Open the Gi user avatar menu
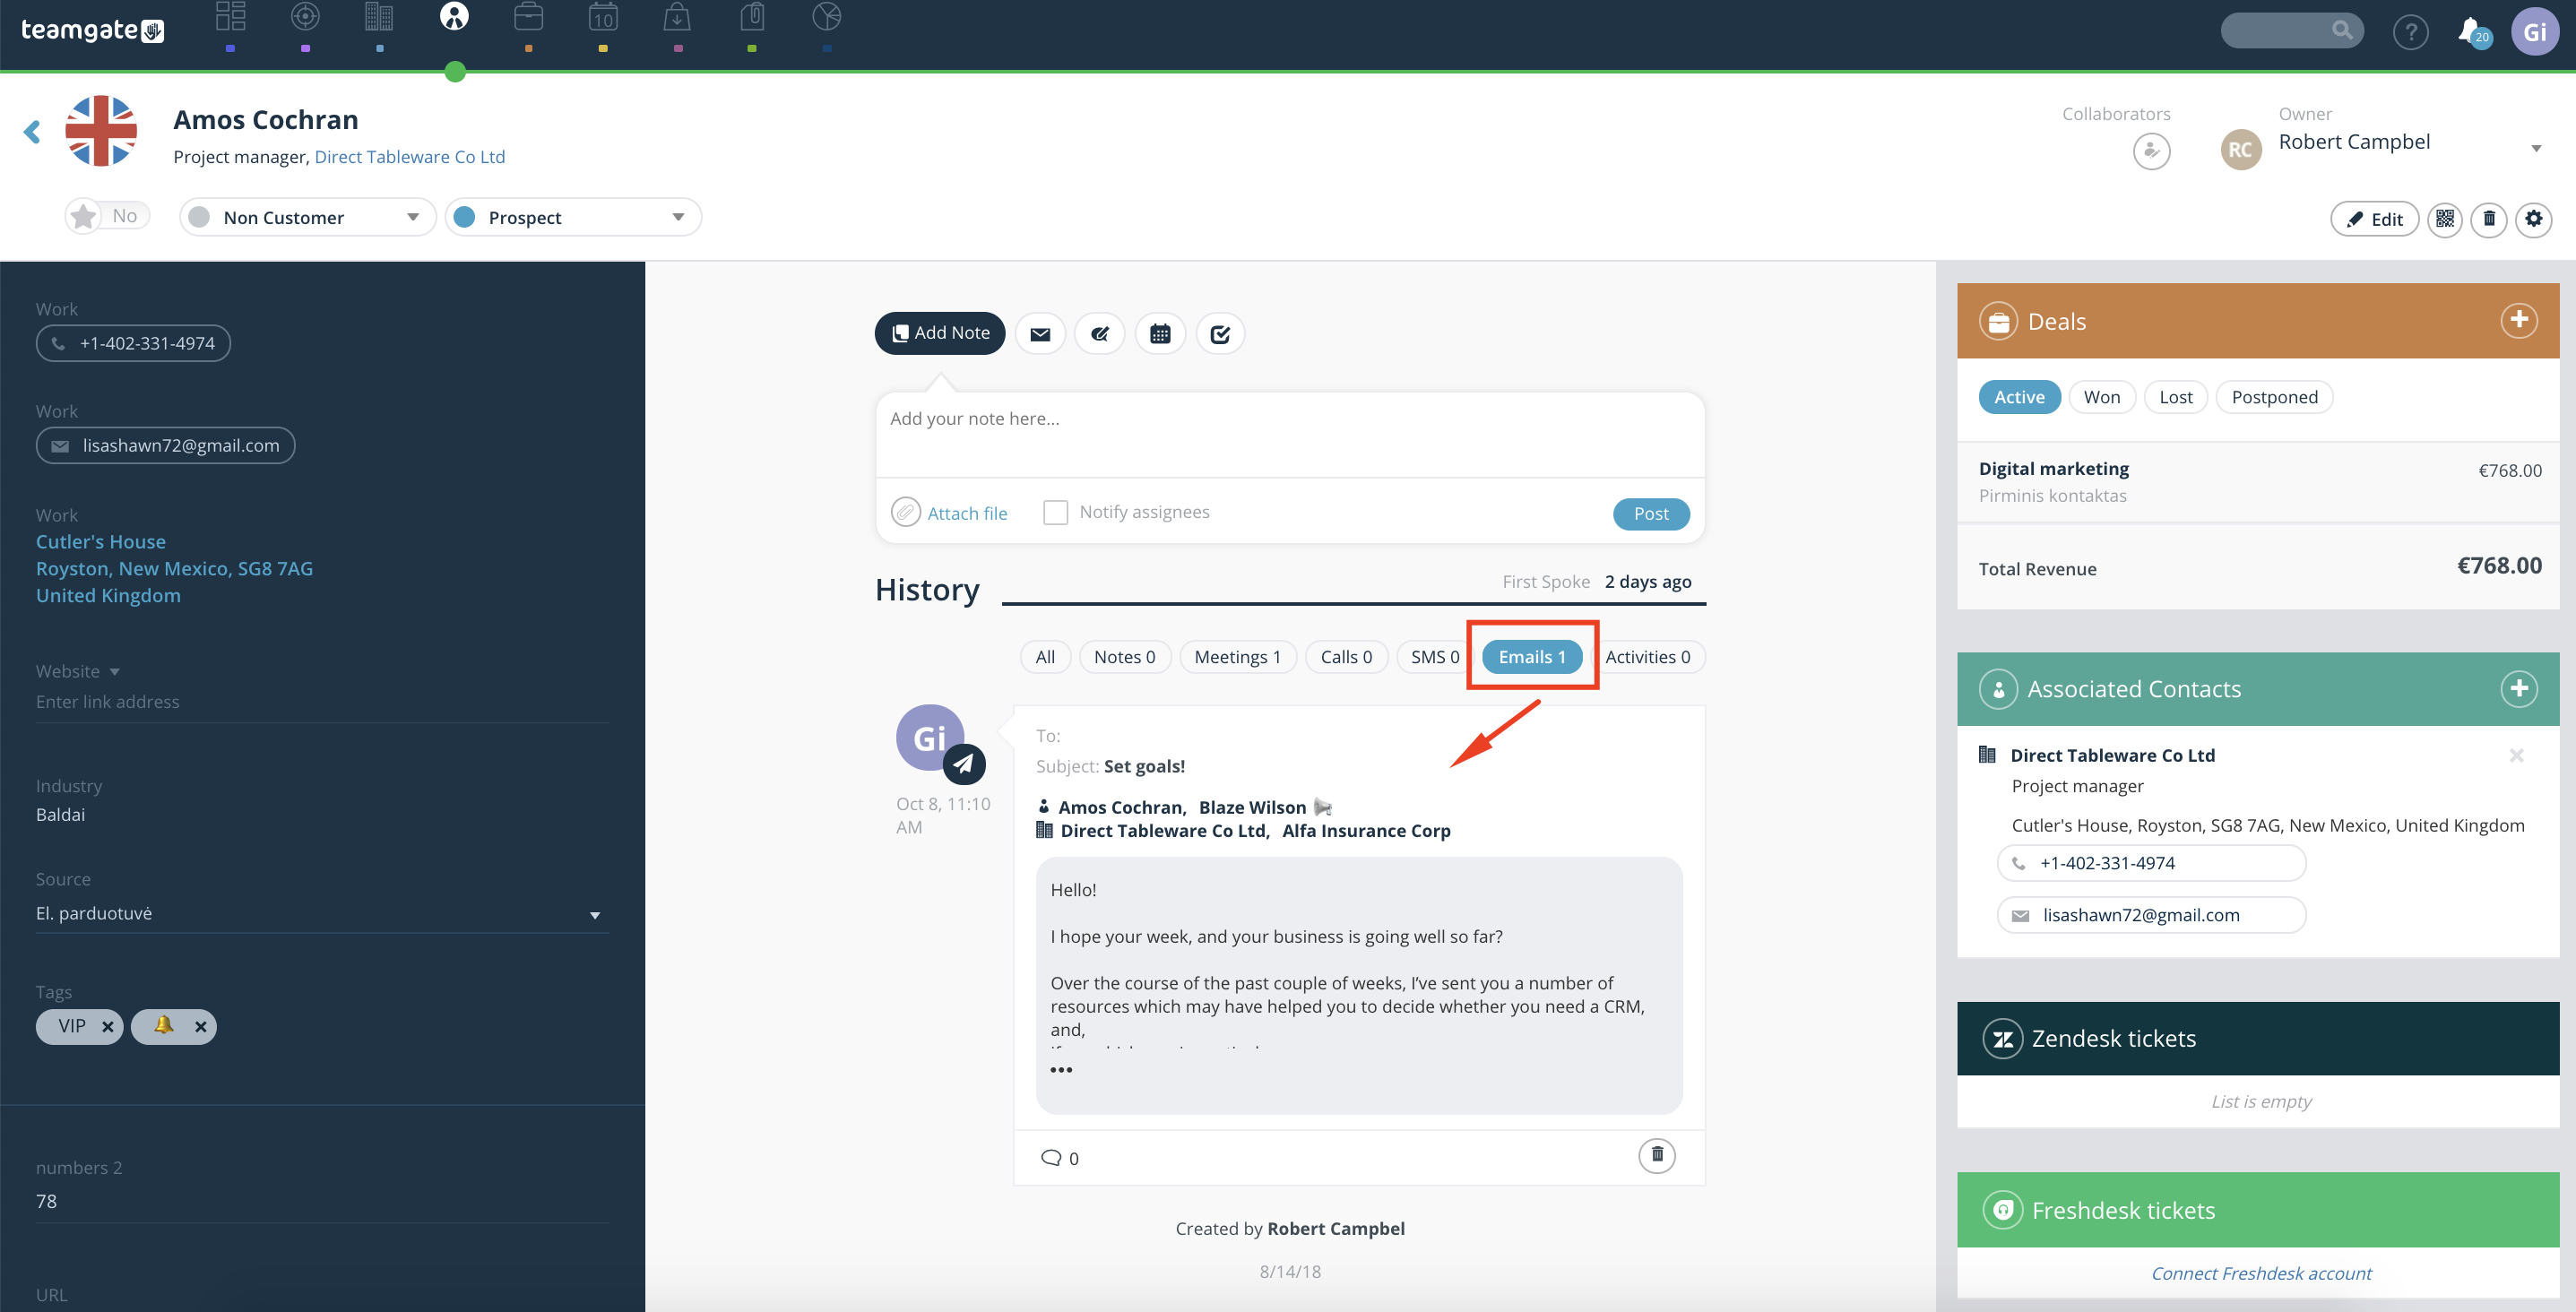The width and height of the screenshot is (2576, 1312). point(2535,32)
